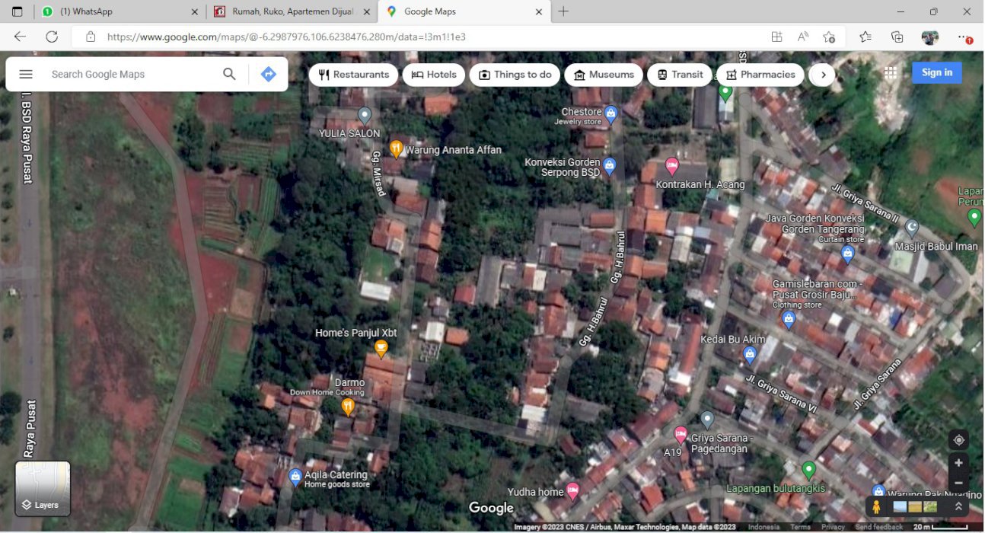Open the Street View imagery thumbnails
Image resolution: width=985 pixels, height=533 pixels.
click(x=915, y=506)
